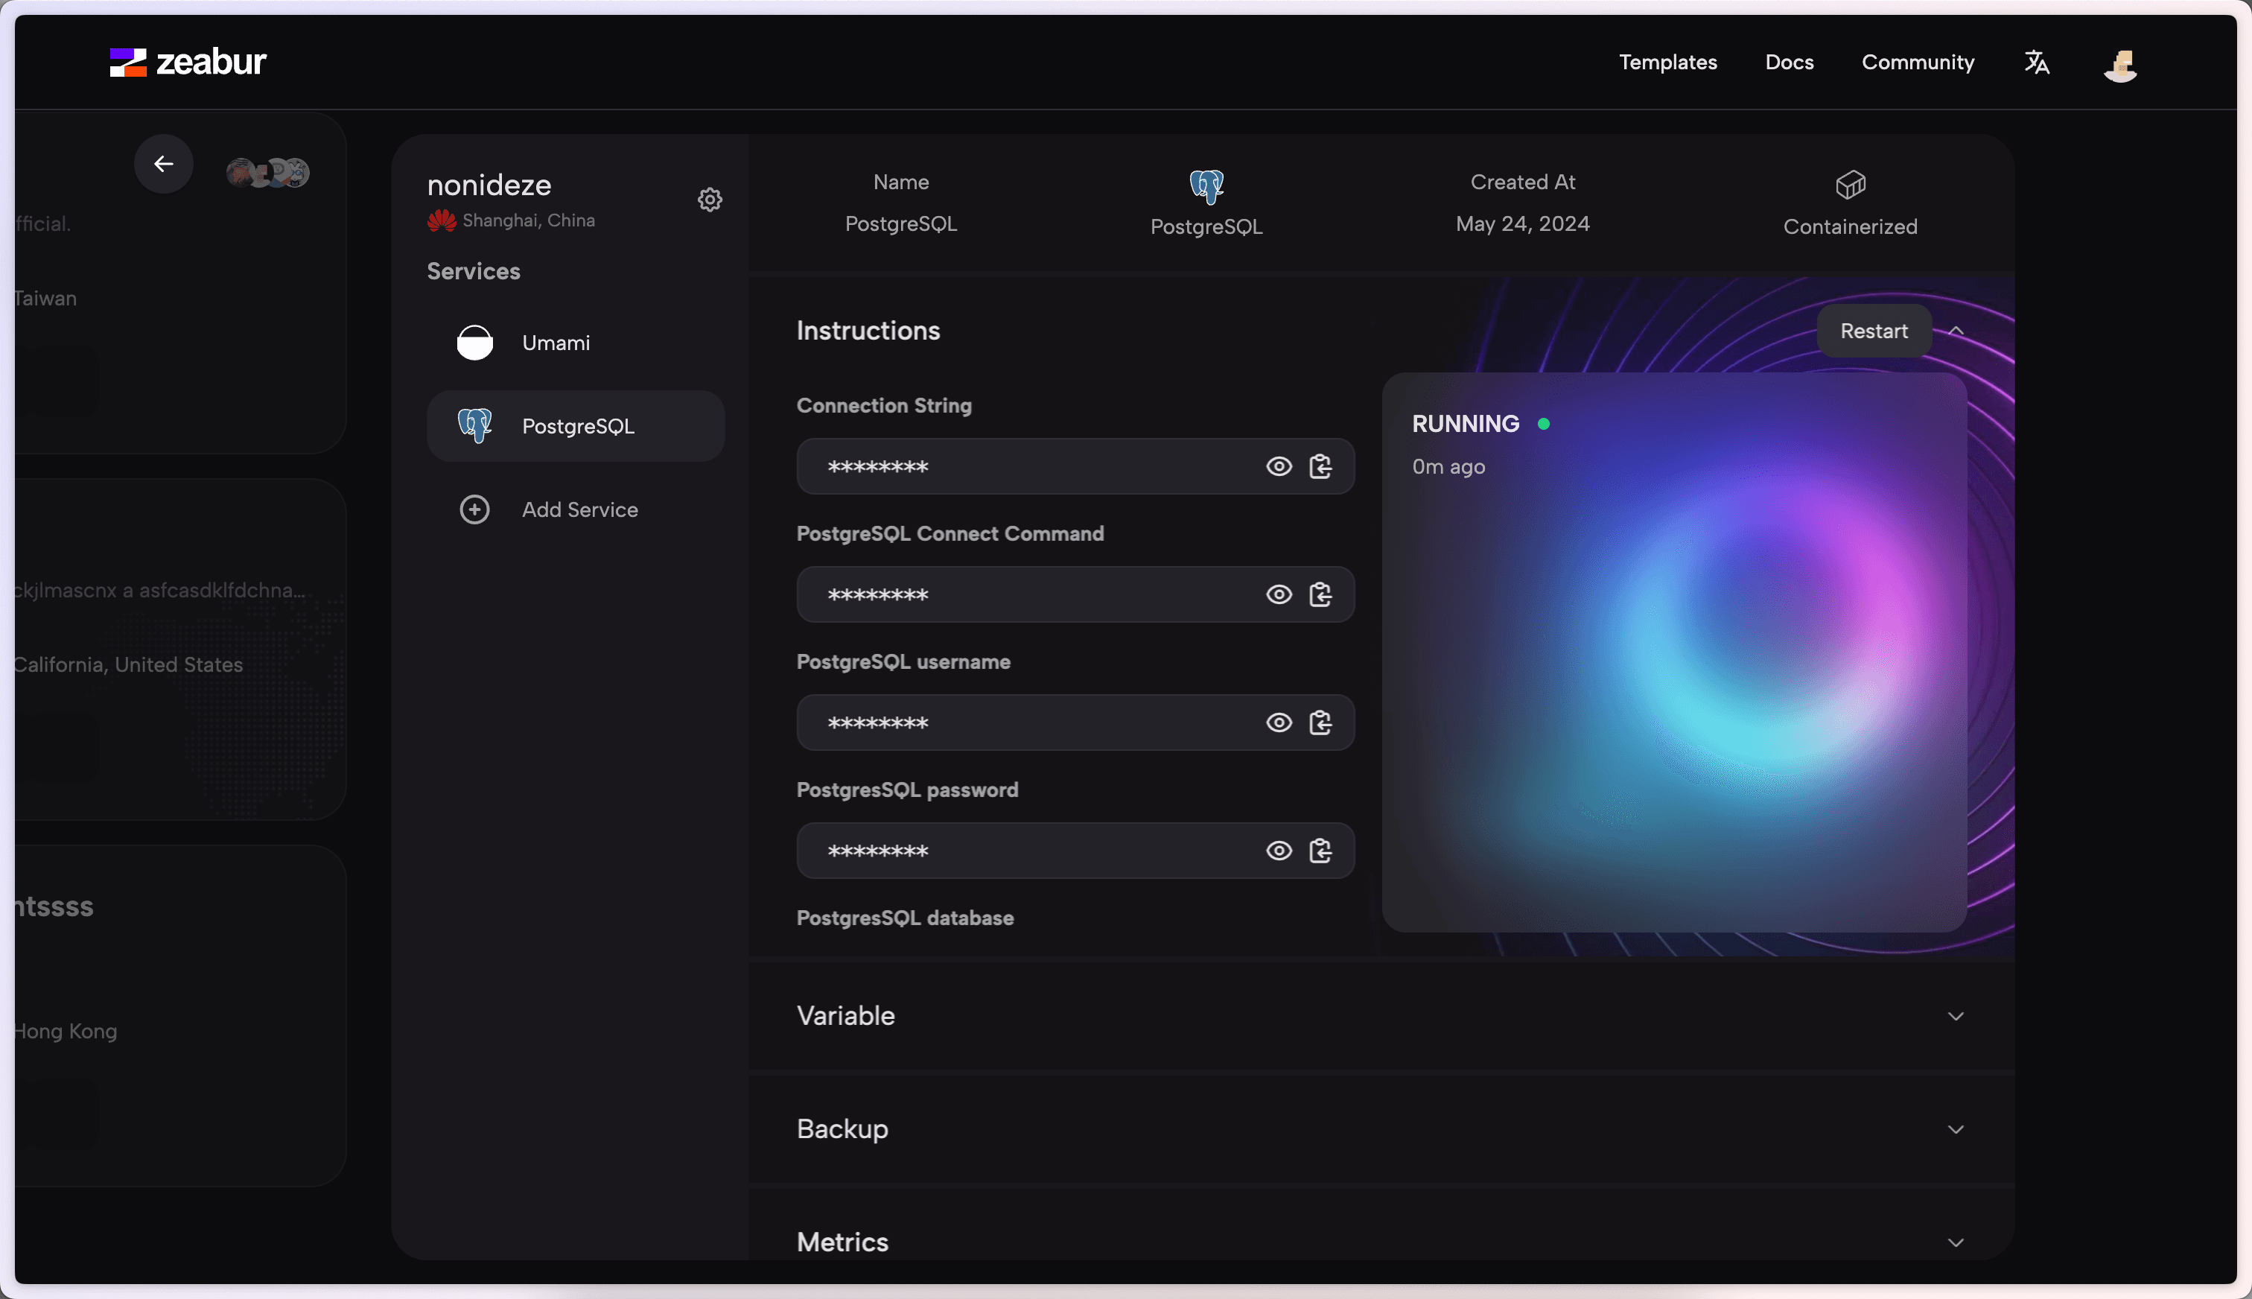Copy the PostgresSQL password

click(1320, 851)
